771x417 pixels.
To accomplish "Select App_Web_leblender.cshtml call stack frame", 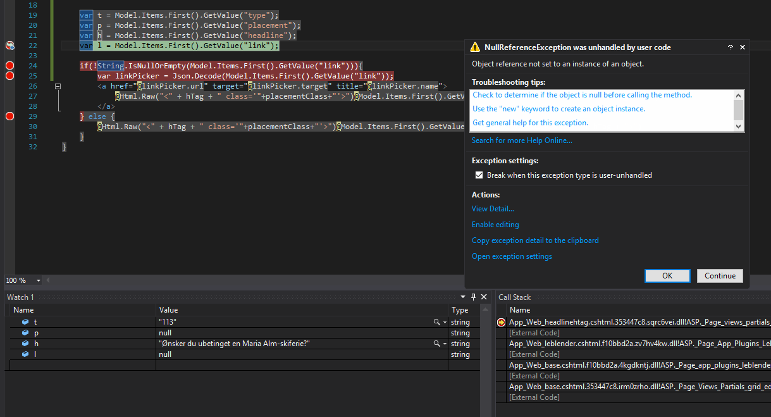I will (x=639, y=344).
